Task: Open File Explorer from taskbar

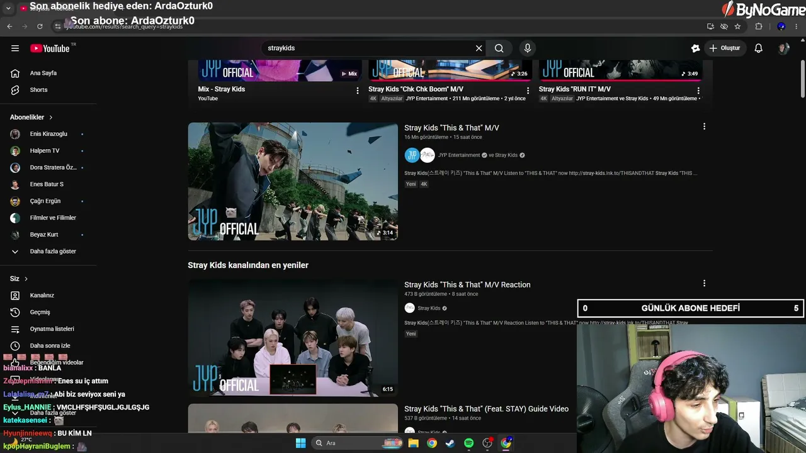Action: tap(413, 443)
